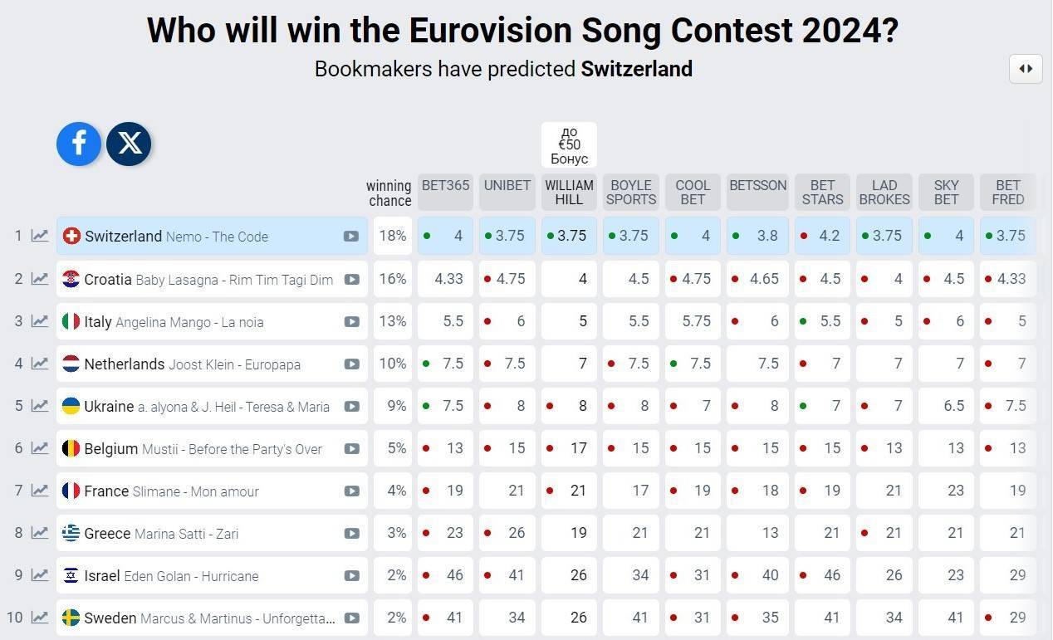Select the UNIBET column header
Viewport: 1053px width, 640px height.
tap(507, 192)
